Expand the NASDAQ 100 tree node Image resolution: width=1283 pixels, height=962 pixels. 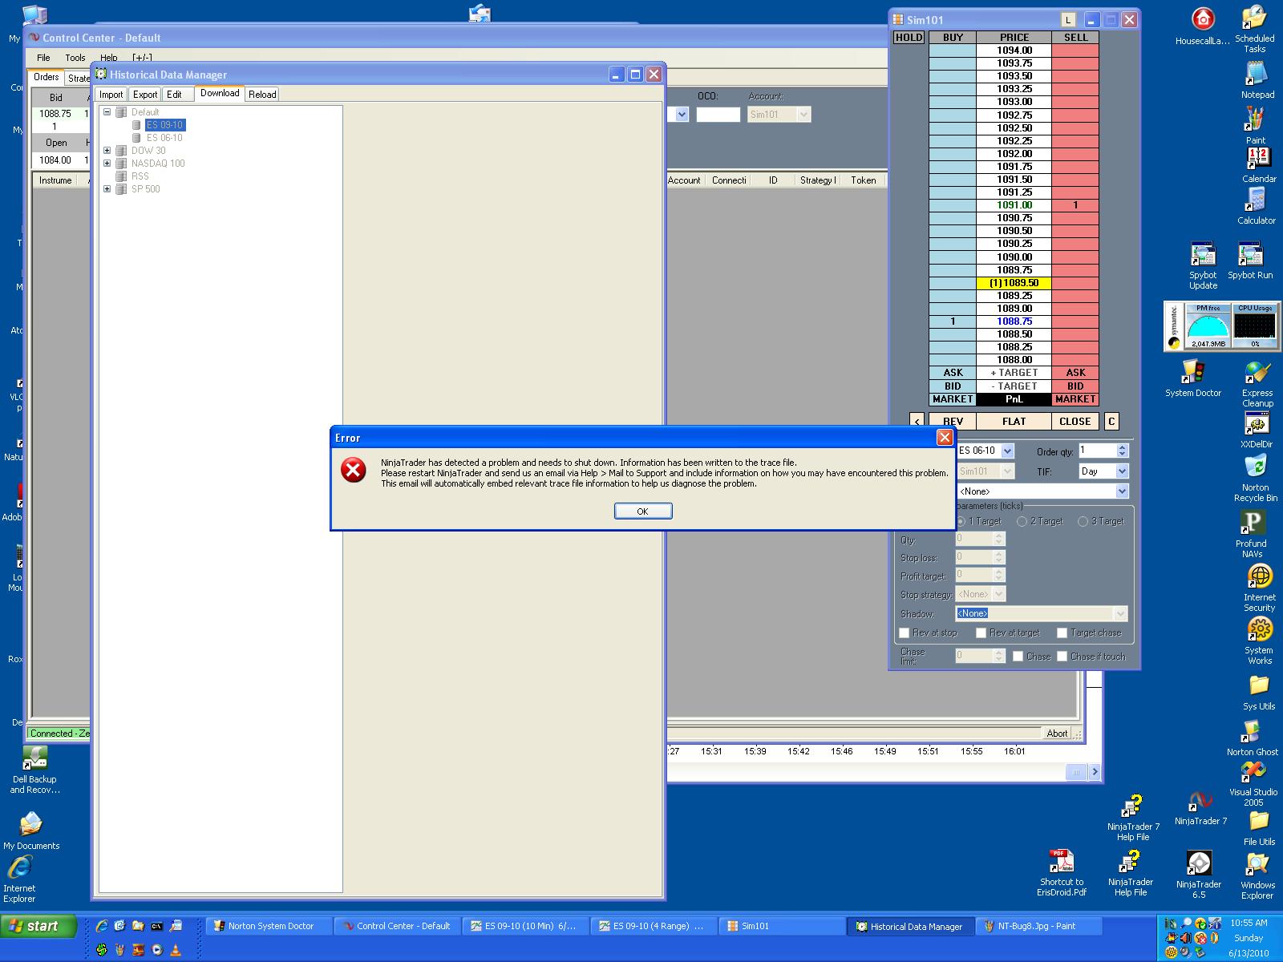[107, 164]
